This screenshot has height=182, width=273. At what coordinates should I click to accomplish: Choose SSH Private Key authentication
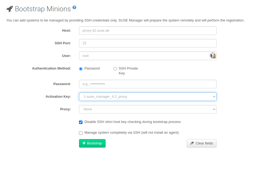click(x=115, y=69)
